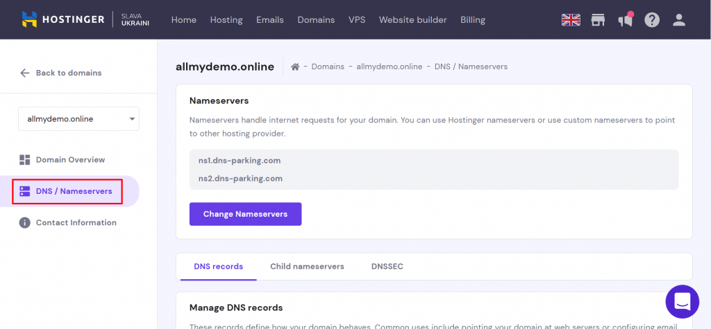Click ns1.dns-parking.com nameserver text
Screen dimensions: 711x329
pos(240,161)
